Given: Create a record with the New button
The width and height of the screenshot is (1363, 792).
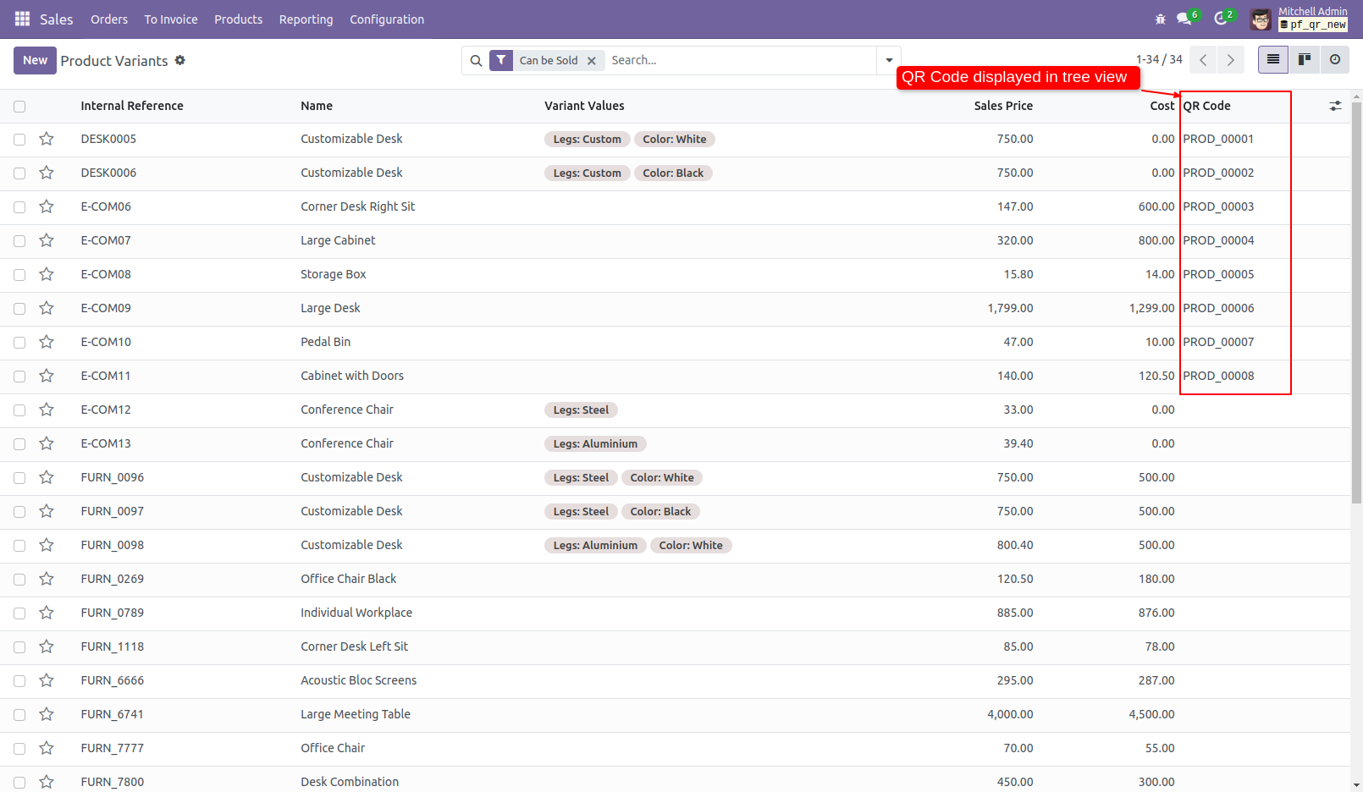Looking at the screenshot, I should pyautogui.click(x=35, y=60).
